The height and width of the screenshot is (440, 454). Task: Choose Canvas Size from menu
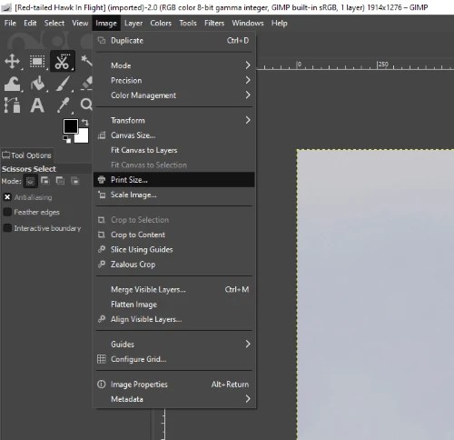click(x=173, y=135)
